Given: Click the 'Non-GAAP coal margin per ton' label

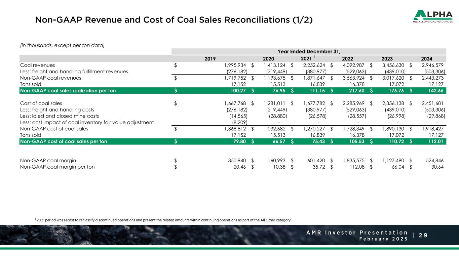Looking at the screenshot, I should pyautogui.click(x=57, y=167).
